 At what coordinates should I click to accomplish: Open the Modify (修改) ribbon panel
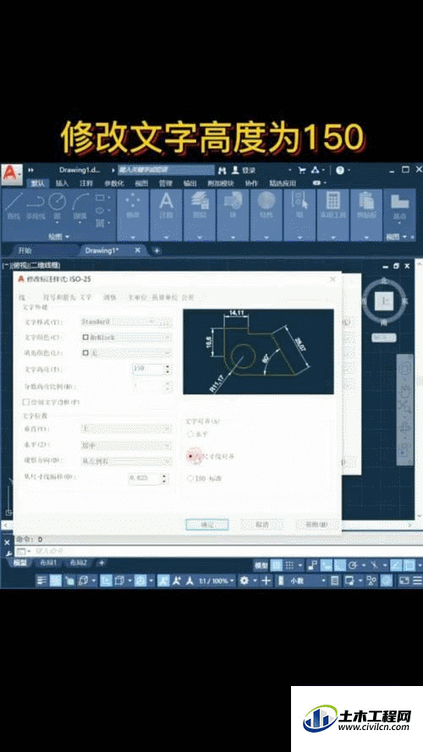[x=133, y=215]
